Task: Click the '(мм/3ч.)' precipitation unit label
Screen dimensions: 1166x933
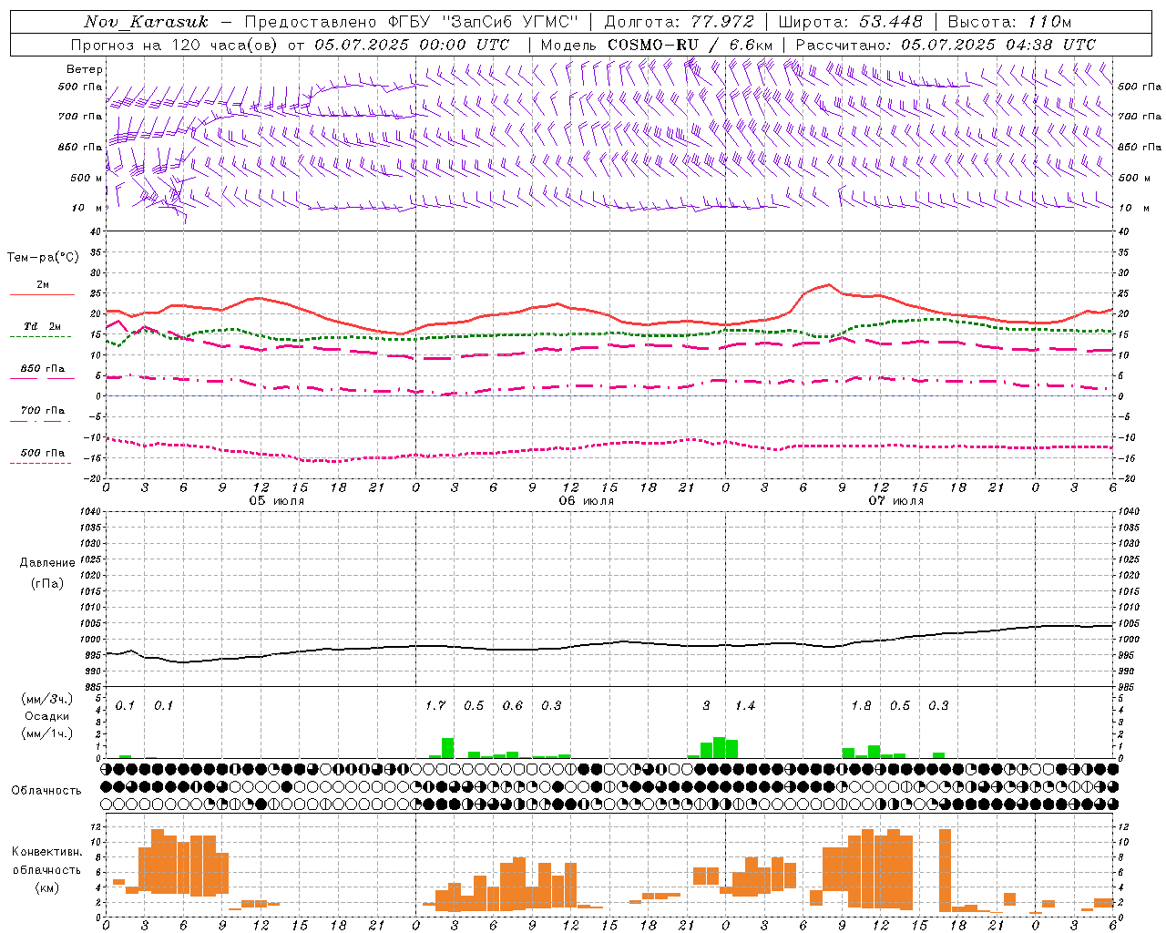Action: point(46,699)
